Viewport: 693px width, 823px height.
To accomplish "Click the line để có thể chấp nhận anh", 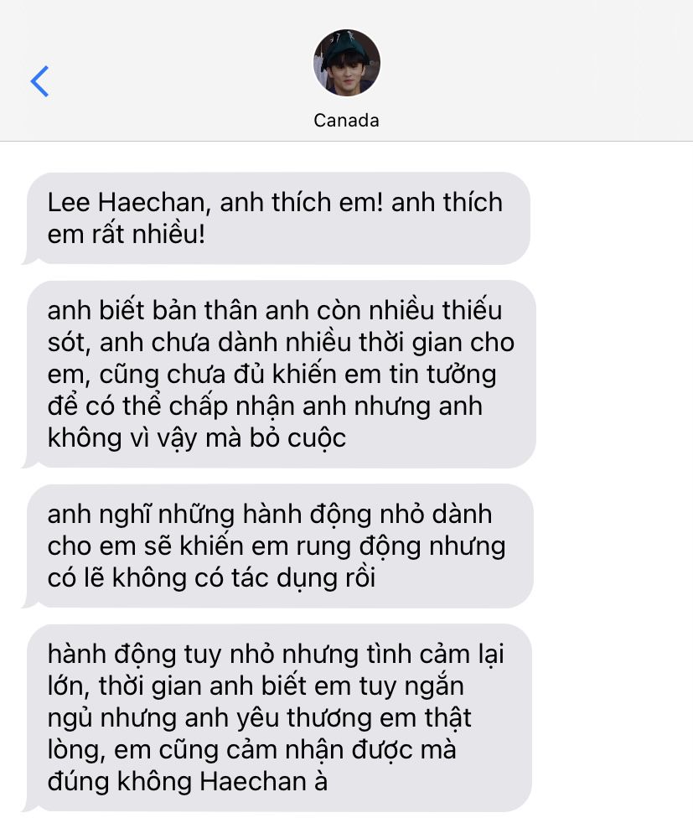I will coord(265,406).
